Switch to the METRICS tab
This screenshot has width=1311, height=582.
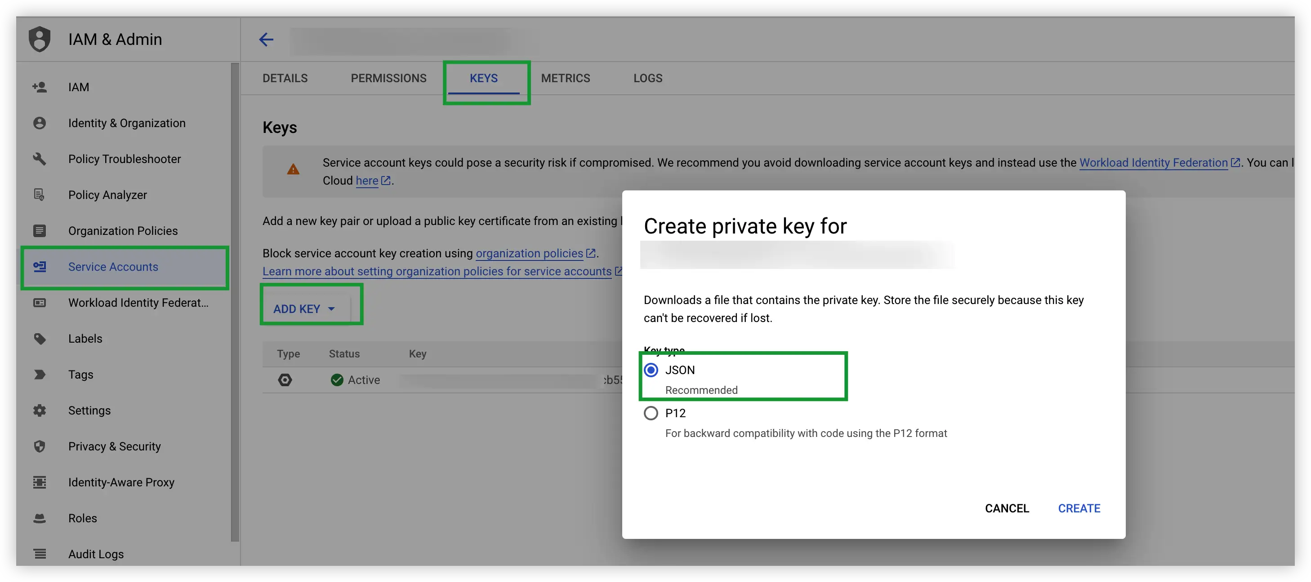click(565, 78)
